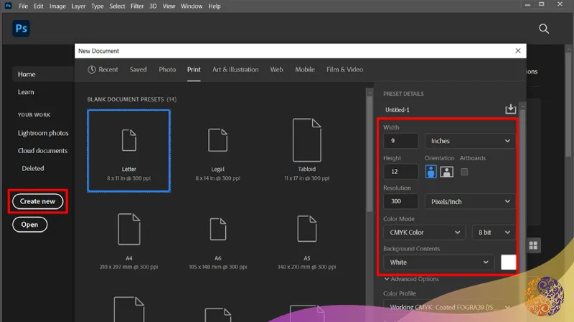574x322 pixels.
Task: Click the small Ps icon in title bar
Action: click(8, 6)
